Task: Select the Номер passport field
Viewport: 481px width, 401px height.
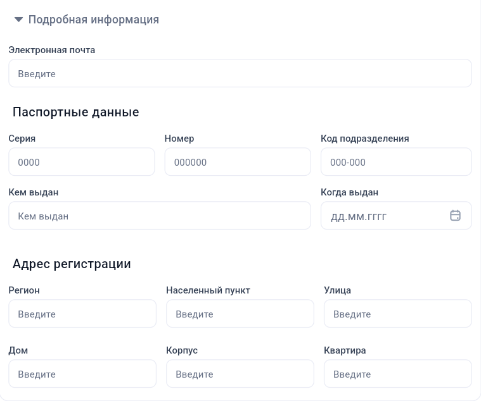Action: click(x=238, y=162)
